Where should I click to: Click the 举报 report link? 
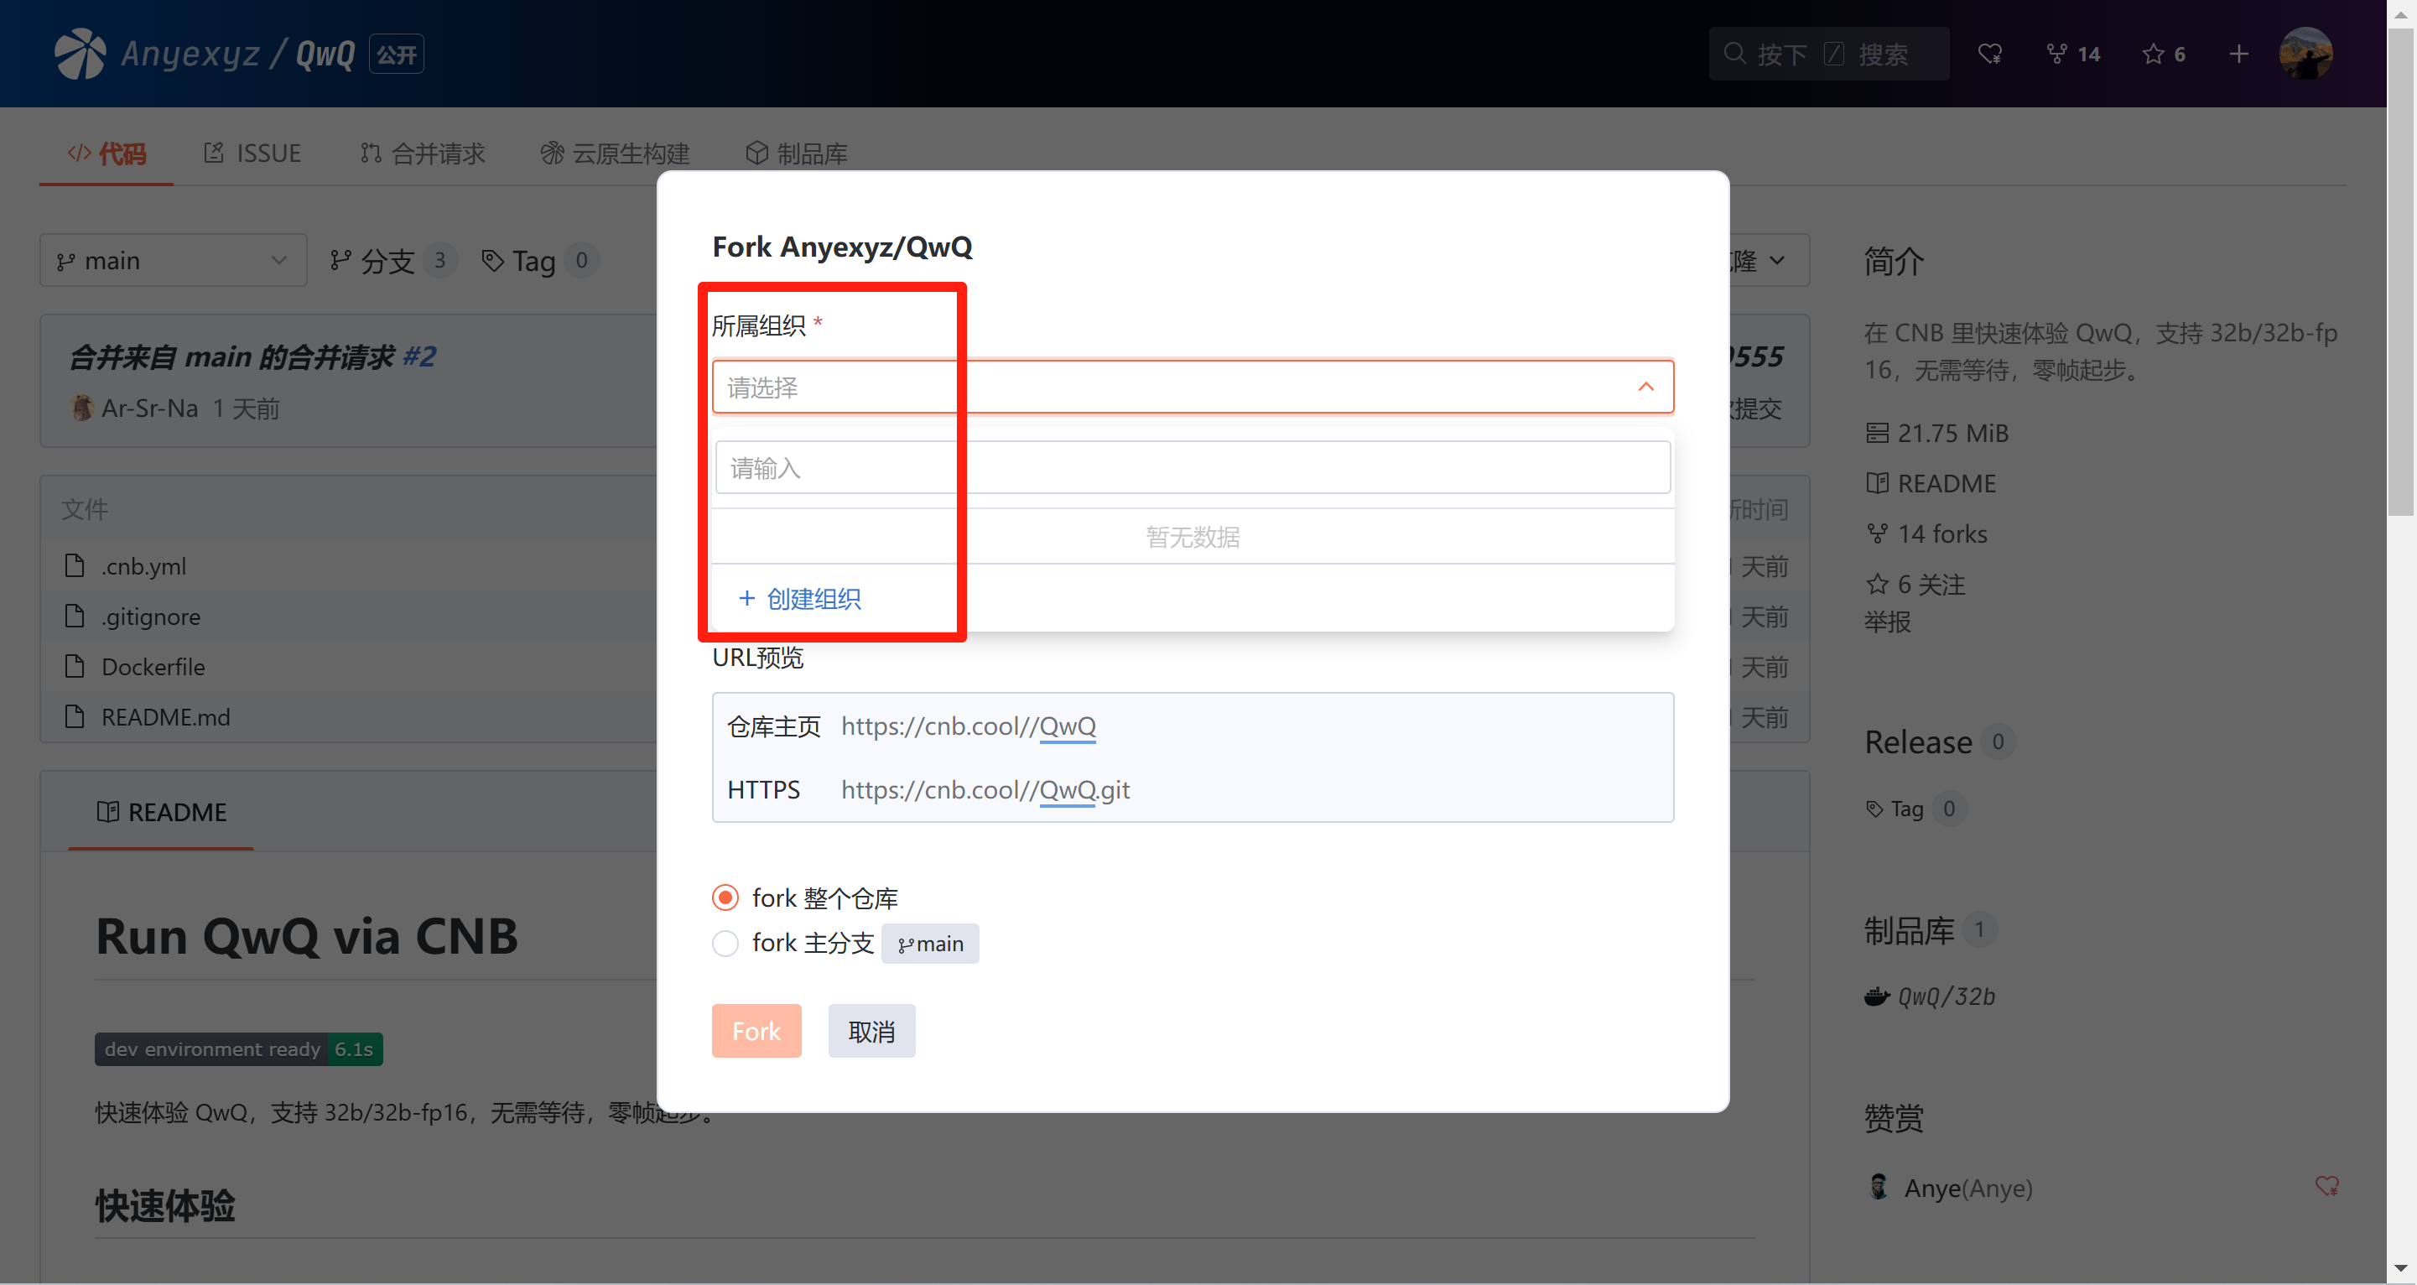pos(1887,622)
